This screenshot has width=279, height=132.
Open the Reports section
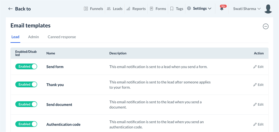136,9
